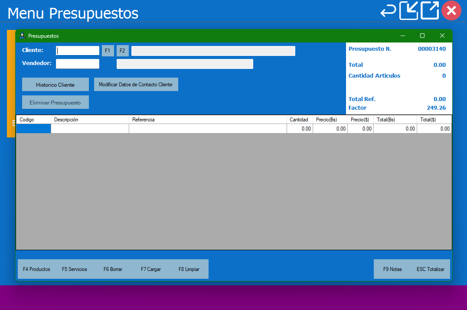
Task: Focus the Cliente code input field
Action: (78, 51)
